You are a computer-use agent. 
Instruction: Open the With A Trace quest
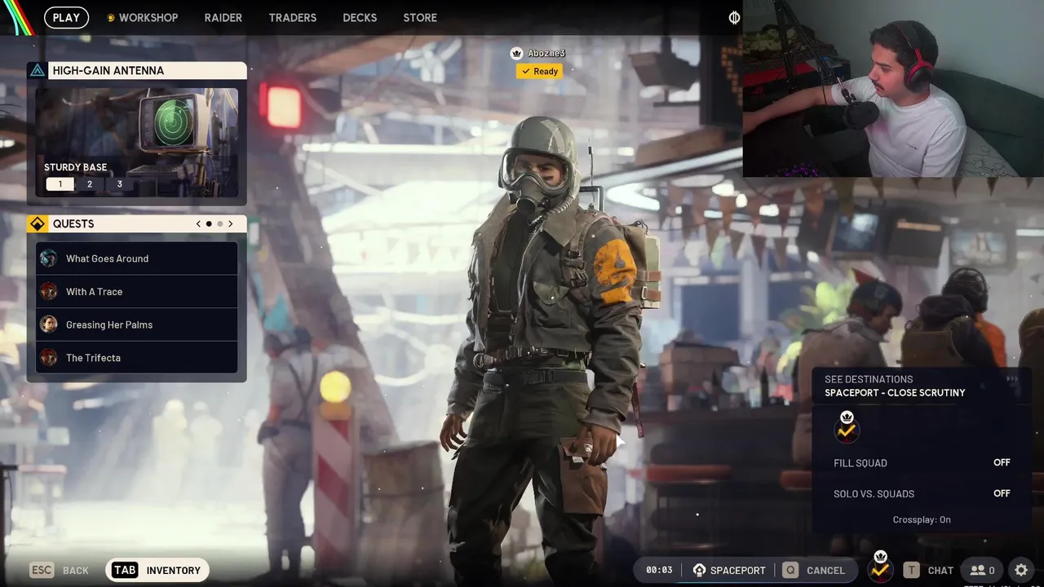(x=136, y=291)
